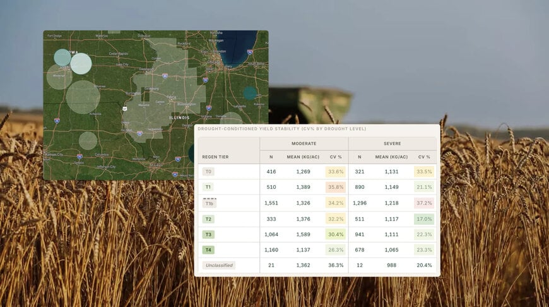Click the table title 'Drought-Conditioned Yield Stability'

click(x=282, y=129)
